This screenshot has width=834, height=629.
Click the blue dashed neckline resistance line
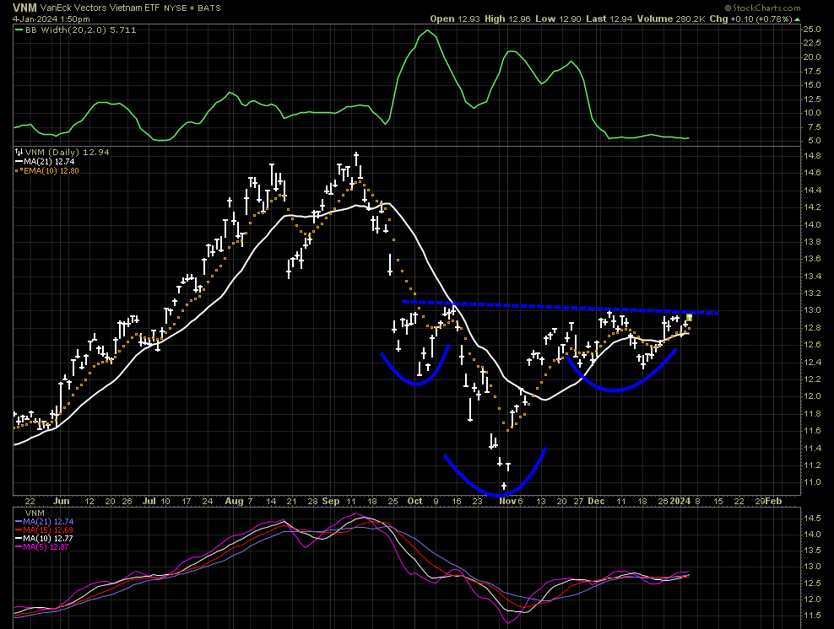coord(560,307)
